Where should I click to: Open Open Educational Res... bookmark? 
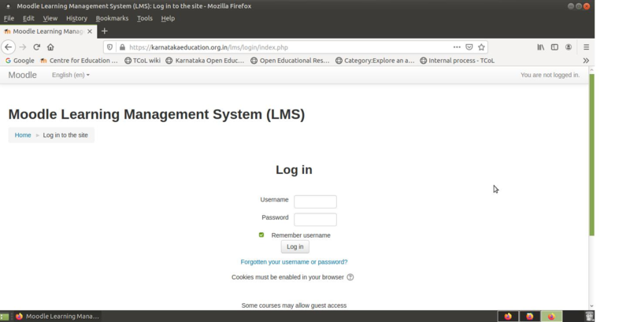pos(290,60)
